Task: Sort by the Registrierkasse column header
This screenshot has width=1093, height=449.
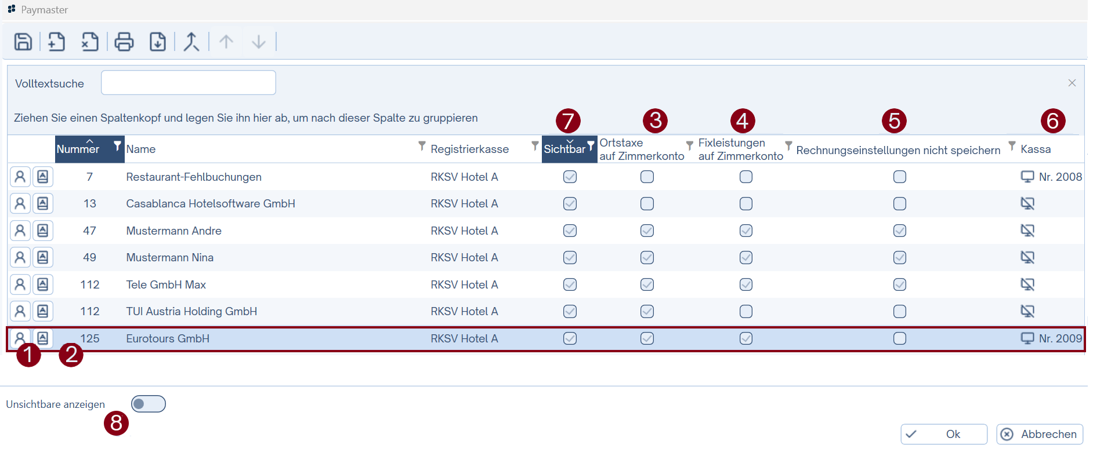Action: point(470,149)
